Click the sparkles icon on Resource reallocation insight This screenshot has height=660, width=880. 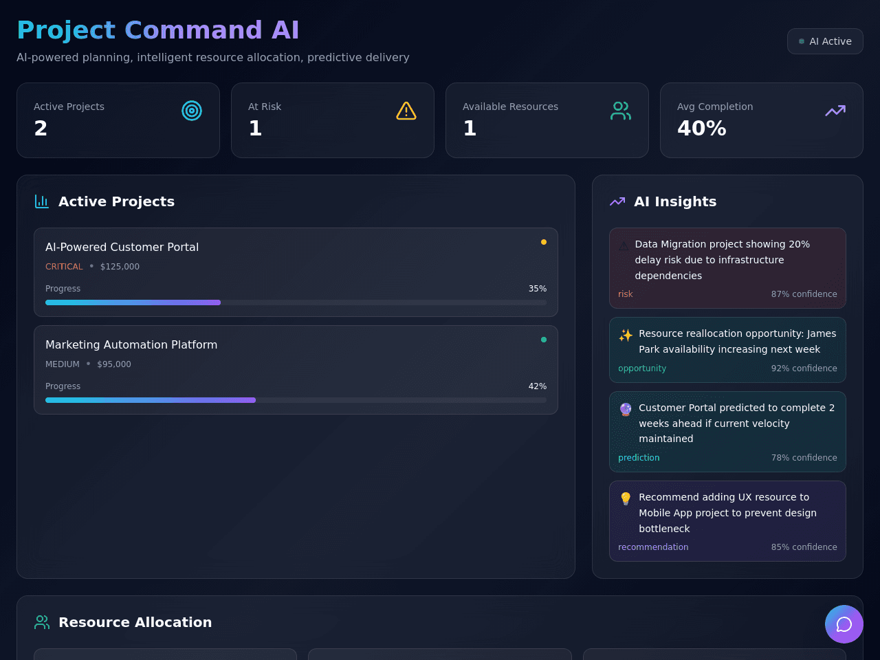coord(626,335)
